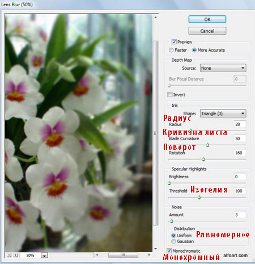Click the Blur Focal Distance slider
The width and height of the screenshot is (255, 264).
(207, 86)
